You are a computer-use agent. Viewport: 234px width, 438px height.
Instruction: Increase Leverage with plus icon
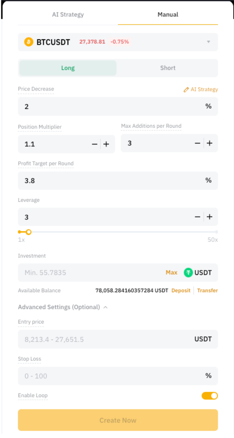click(x=210, y=217)
